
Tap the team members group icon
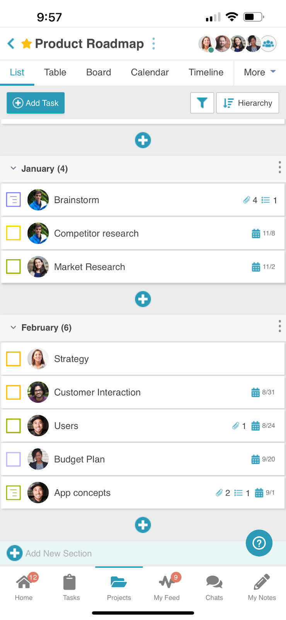coord(268,44)
